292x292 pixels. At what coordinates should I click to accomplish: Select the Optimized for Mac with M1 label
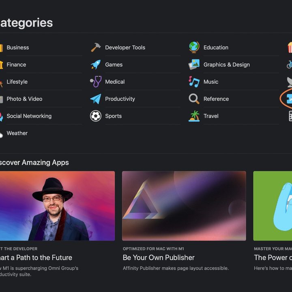click(x=153, y=249)
